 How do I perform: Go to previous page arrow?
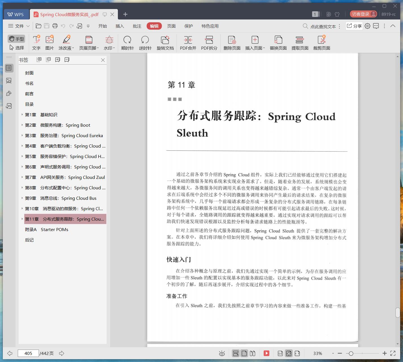[x=10, y=353]
